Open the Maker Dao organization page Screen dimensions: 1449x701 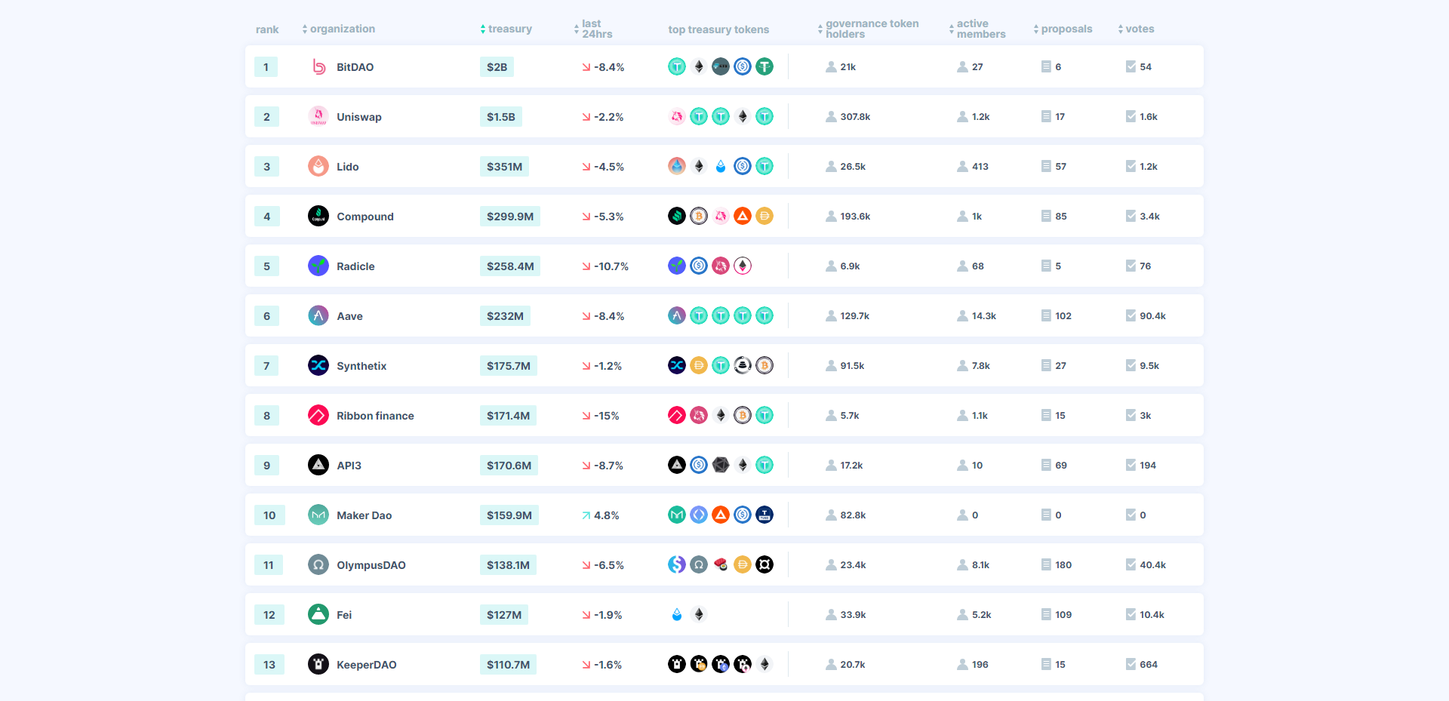pyautogui.click(x=365, y=515)
